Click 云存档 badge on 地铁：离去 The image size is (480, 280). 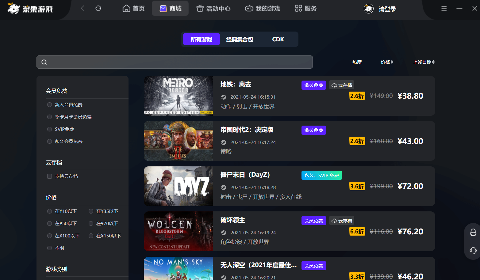[x=342, y=85]
